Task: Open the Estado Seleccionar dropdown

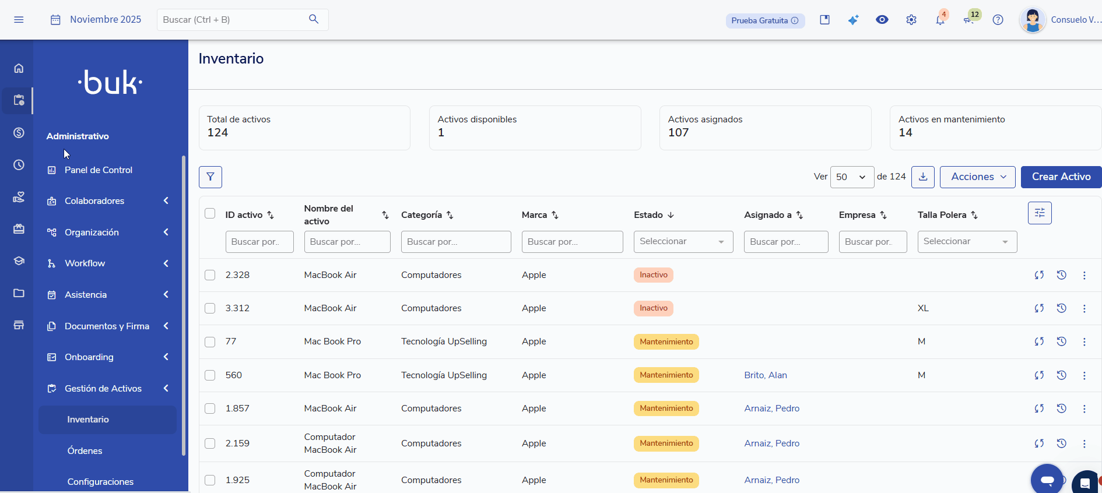Action: click(683, 242)
